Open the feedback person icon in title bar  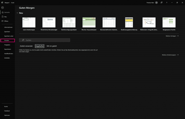(x=161, y=2)
